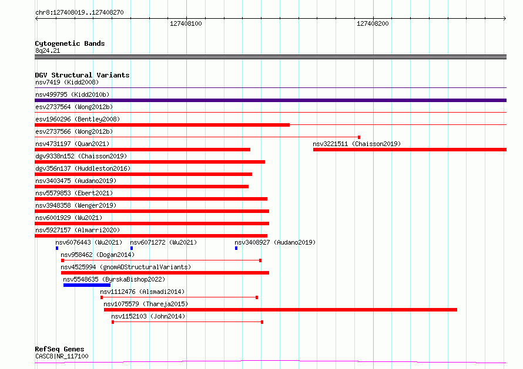Click the right end marker of nsv1152103

tap(262, 322)
